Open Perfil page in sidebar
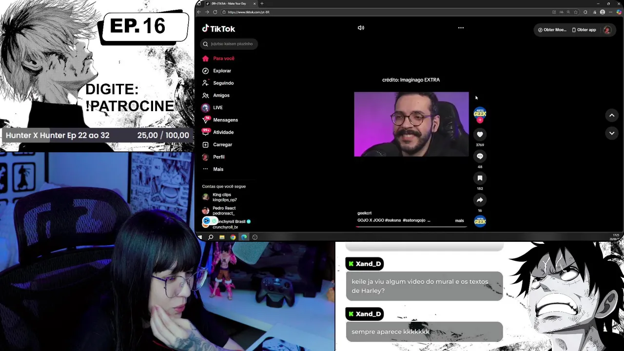This screenshot has width=624, height=351. pos(214,157)
